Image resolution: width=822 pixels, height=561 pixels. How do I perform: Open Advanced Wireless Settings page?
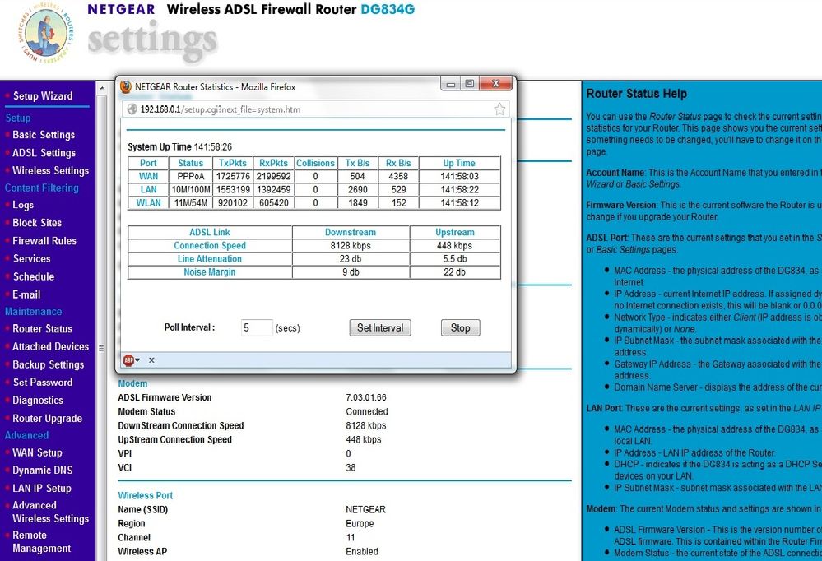50,512
